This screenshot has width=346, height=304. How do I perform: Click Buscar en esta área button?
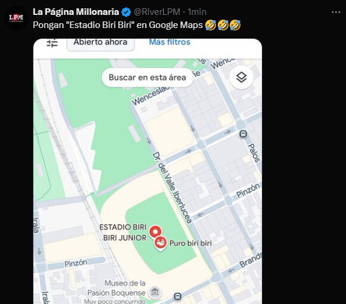click(147, 77)
